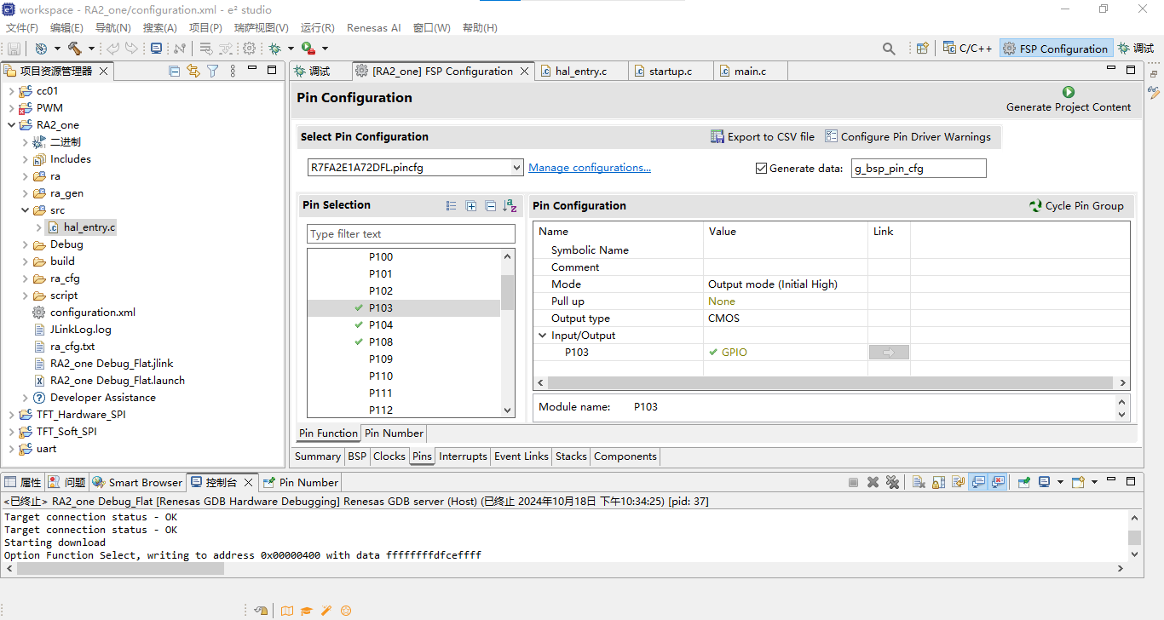Click the Pin Console icon
This screenshot has height=620, width=1164.
click(1023, 482)
